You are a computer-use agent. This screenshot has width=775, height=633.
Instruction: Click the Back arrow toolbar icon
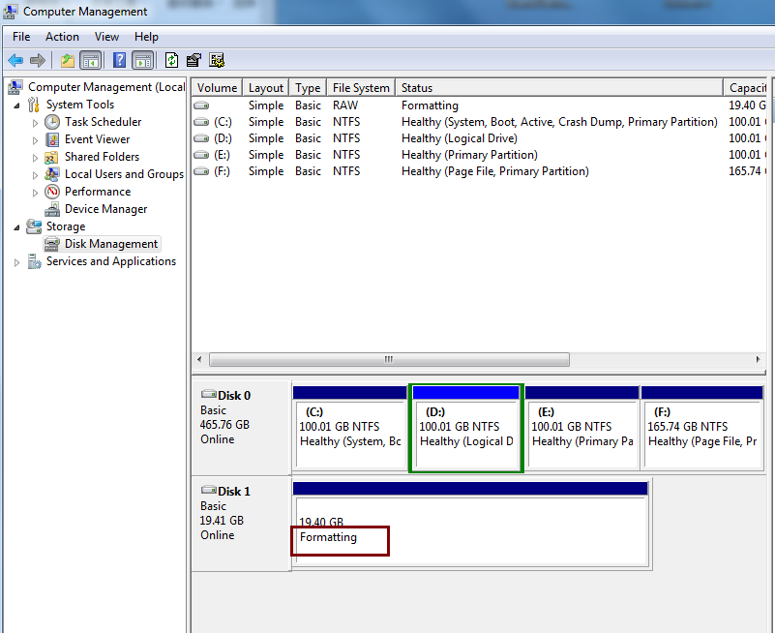click(15, 60)
